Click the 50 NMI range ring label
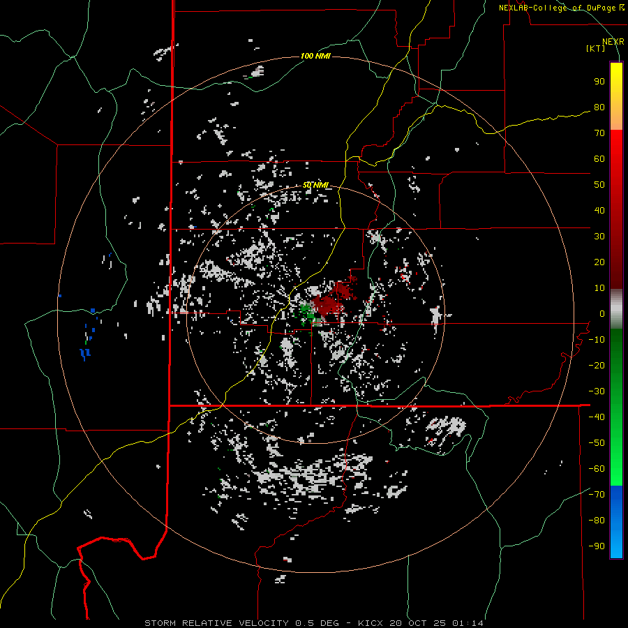628x628 pixels. [315, 185]
